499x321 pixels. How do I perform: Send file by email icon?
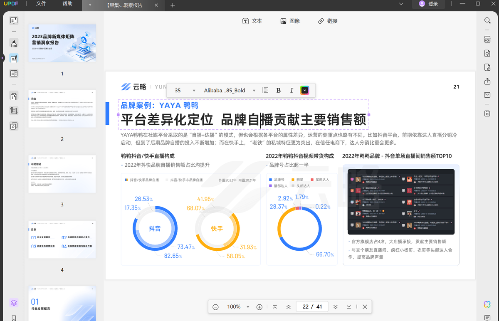[x=487, y=95]
